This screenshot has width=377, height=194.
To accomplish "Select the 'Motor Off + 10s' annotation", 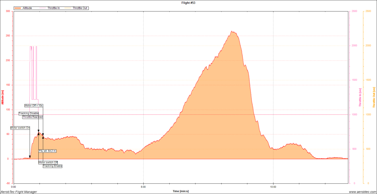I will tap(34, 105).
